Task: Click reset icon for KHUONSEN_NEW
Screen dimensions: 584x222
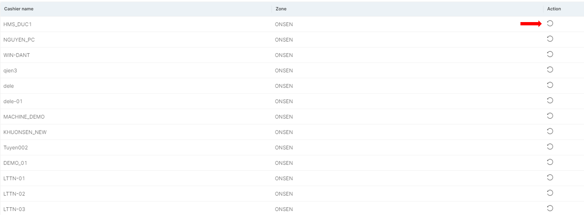Action: [550, 131]
